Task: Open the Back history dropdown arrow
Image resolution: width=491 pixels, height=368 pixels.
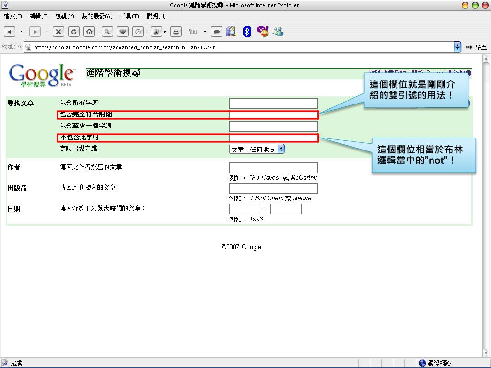Action: (x=21, y=31)
